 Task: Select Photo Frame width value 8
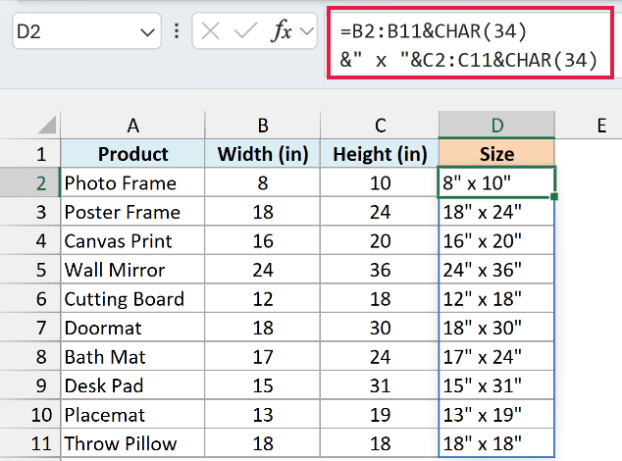(x=263, y=182)
